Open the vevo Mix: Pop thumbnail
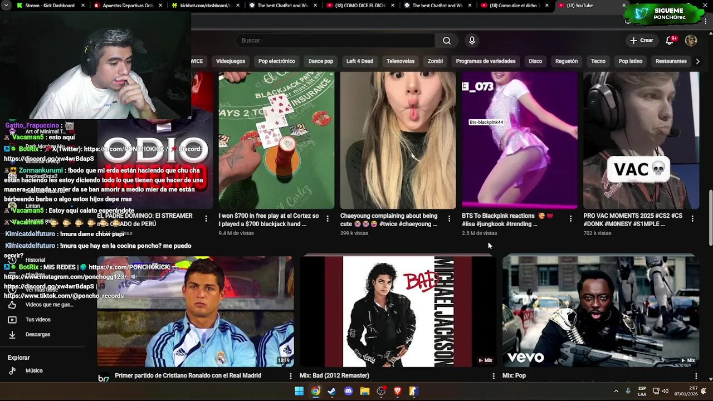Screen dimensions: 713x401 pos(600,311)
